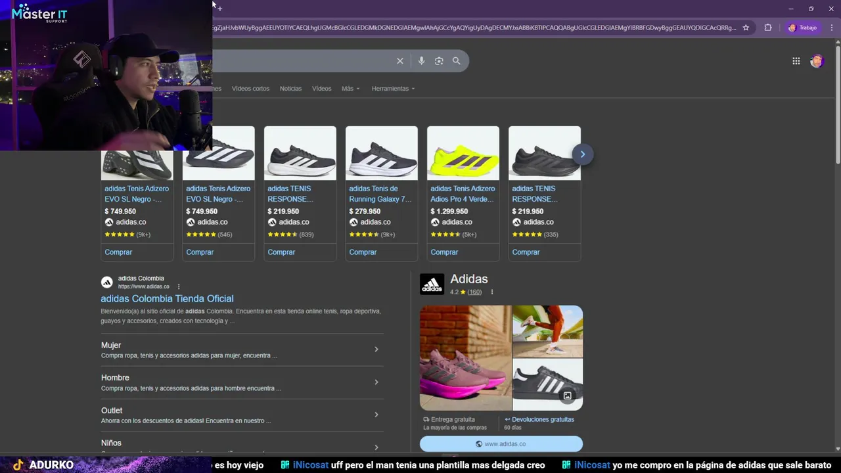Click the $ 279.950 price text
This screenshot has height=473, width=841.
pos(365,212)
